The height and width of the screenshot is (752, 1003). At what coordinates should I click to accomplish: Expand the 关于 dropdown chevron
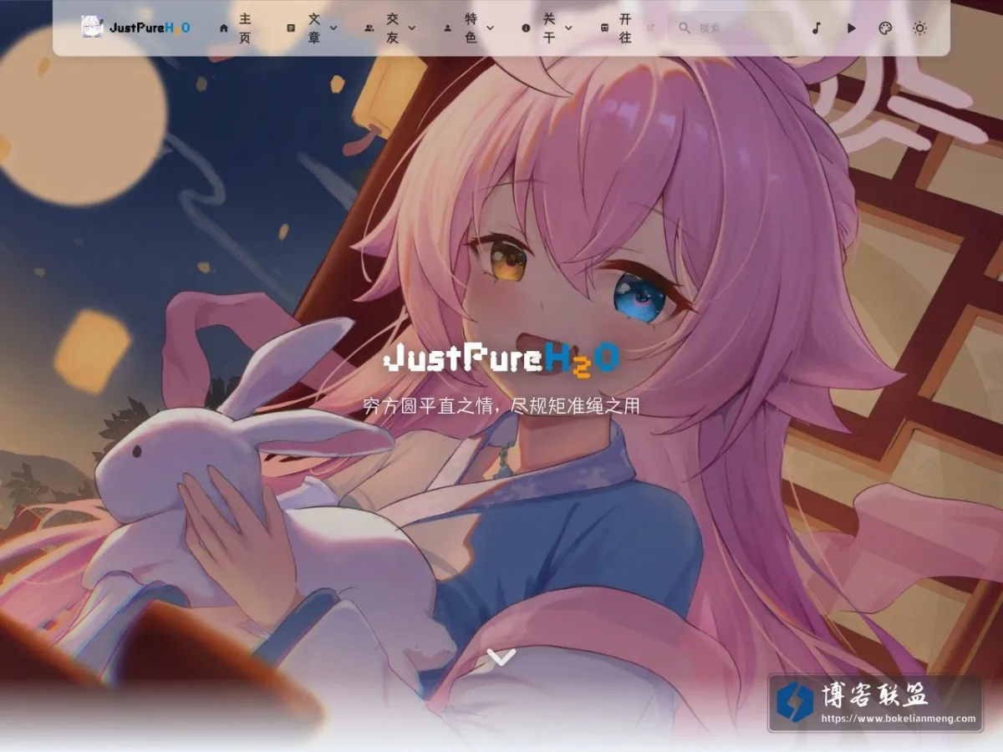pos(569,28)
